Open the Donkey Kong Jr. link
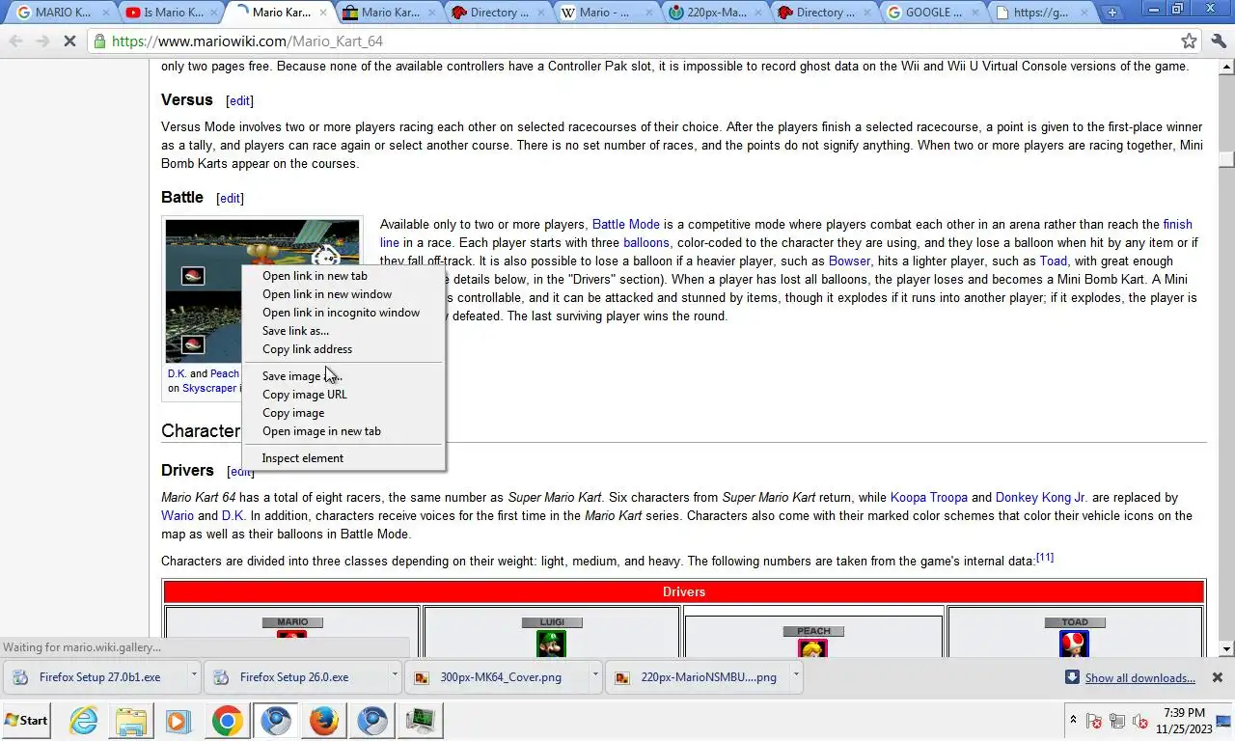1235x741 pixels. coord(1042,498)
